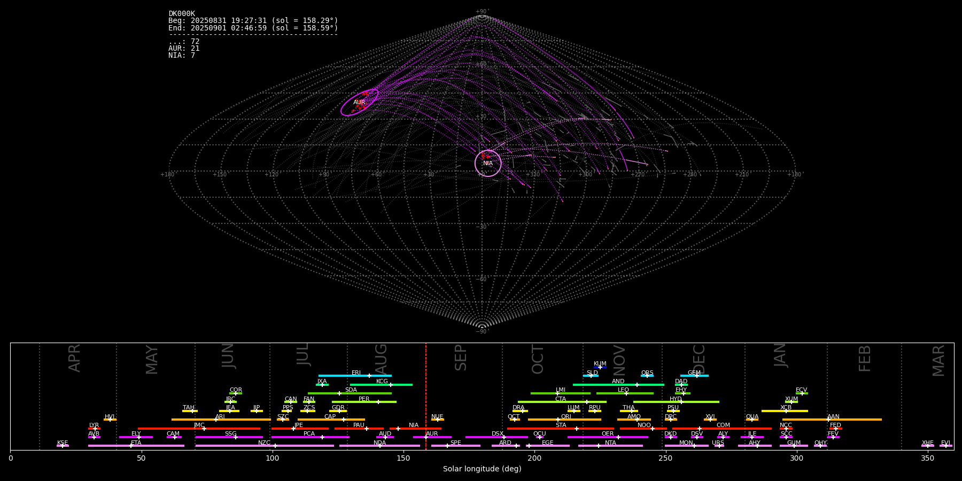
Task: Select the green AND shower bar
Action: point(604,385)
